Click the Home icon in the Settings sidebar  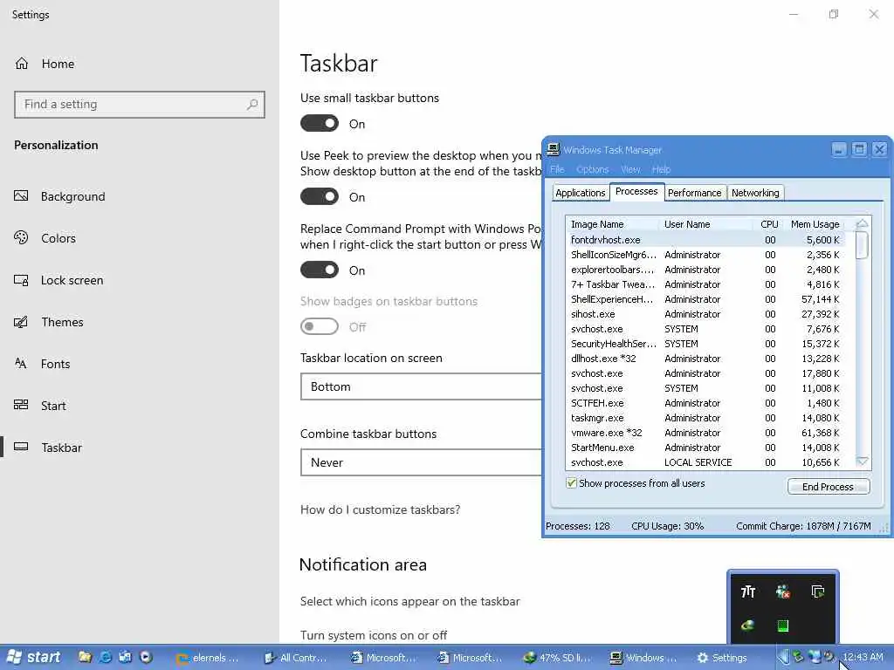click(x=22, y=63)
